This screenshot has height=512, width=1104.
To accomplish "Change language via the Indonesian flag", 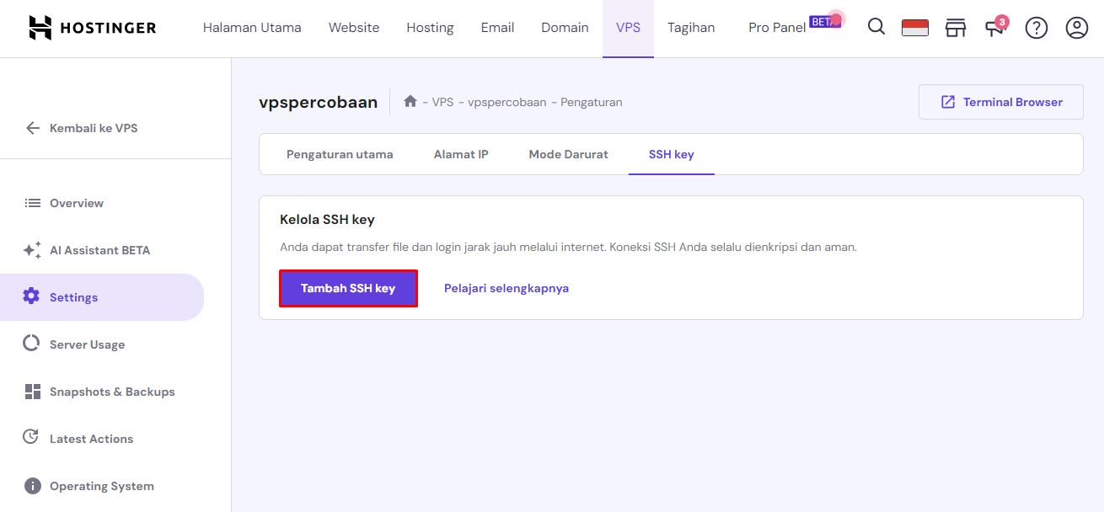I will pos(914,27).
